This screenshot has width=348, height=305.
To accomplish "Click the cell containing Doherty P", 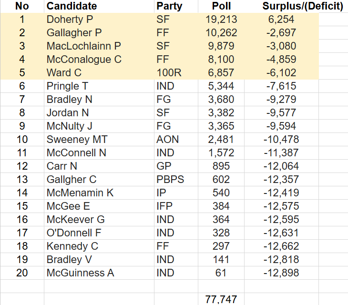I will click(99, 20).
